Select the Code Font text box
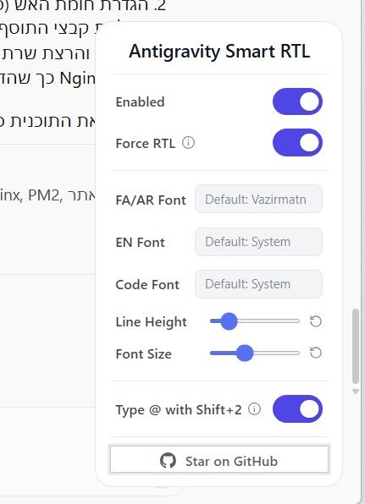 [258, 284]
